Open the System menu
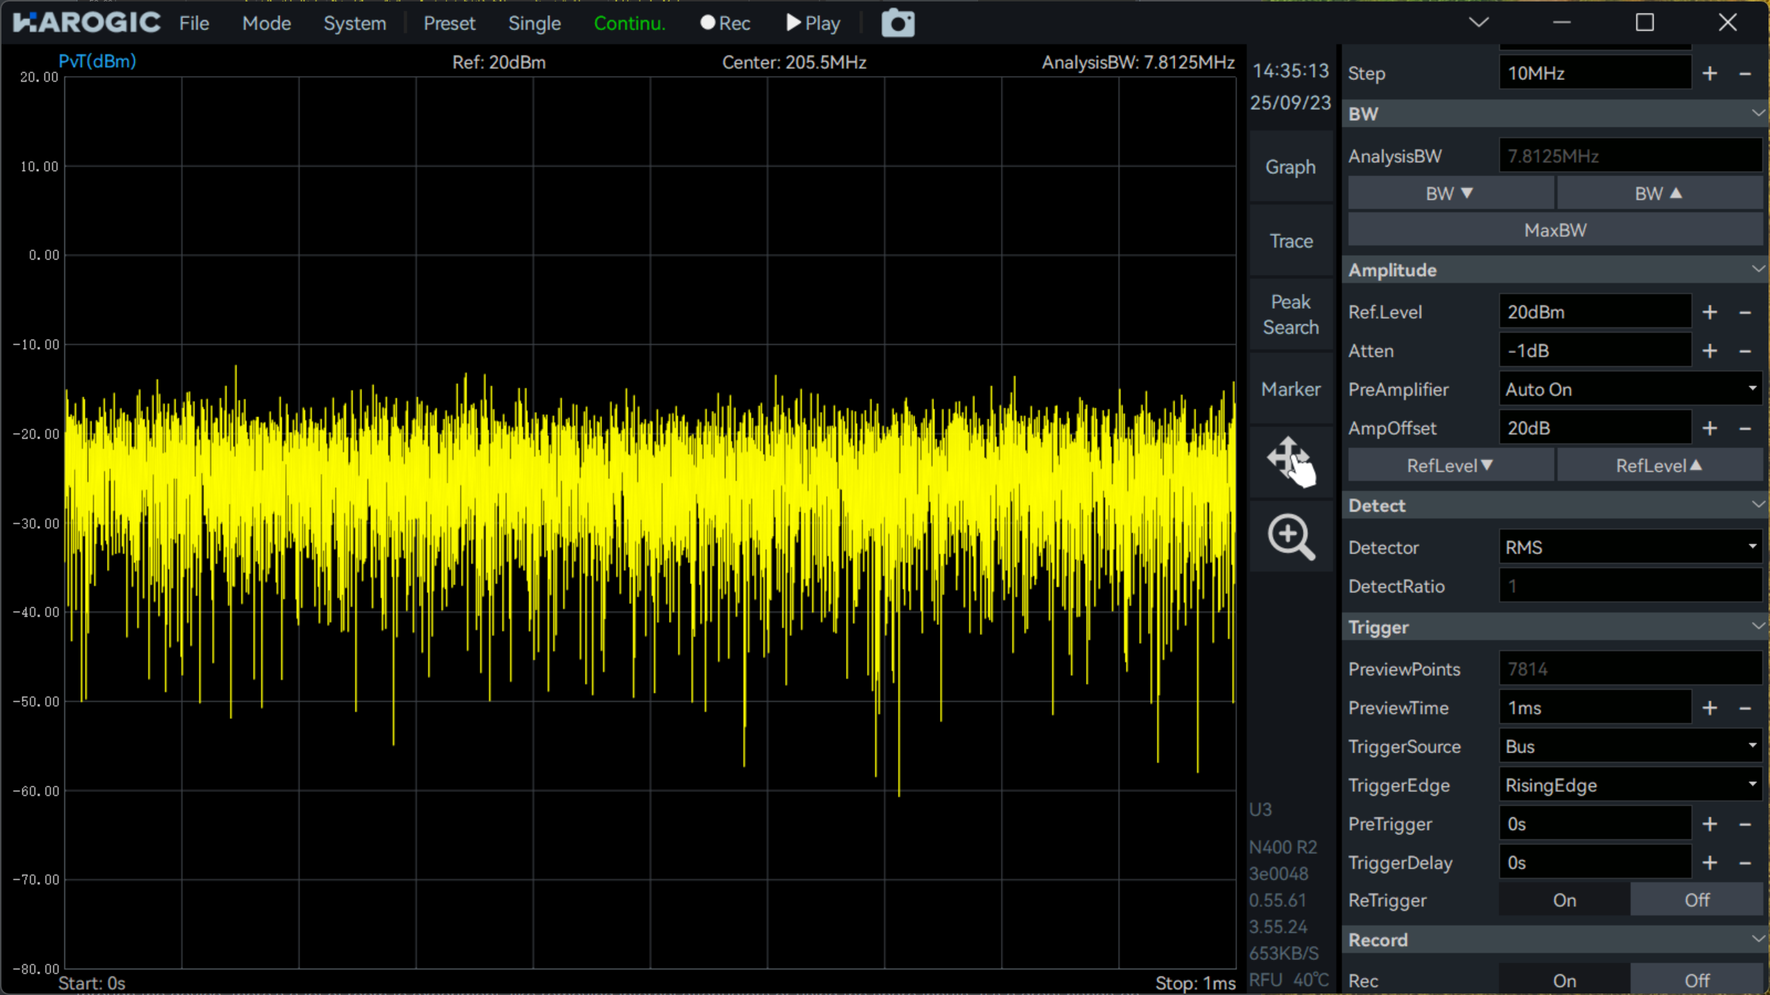Viewport: 1770px width, 995px height. click(355, 24)
